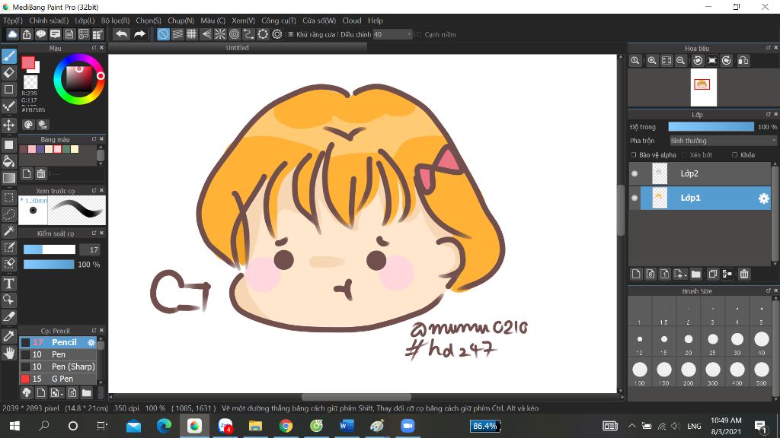Select the Pen (Sharp) brush
The image size is (780, 438).
(x=58, y=367)
